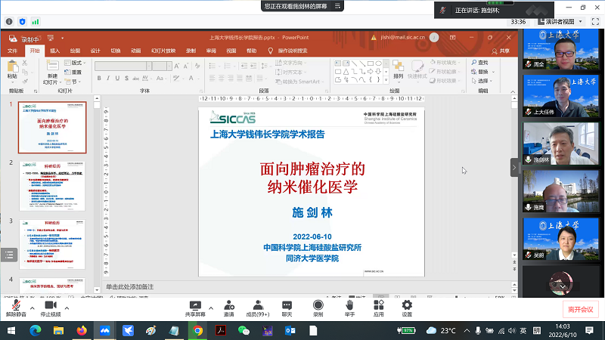Open Windows Start menu
605x340 pixels.
point(11,331)
